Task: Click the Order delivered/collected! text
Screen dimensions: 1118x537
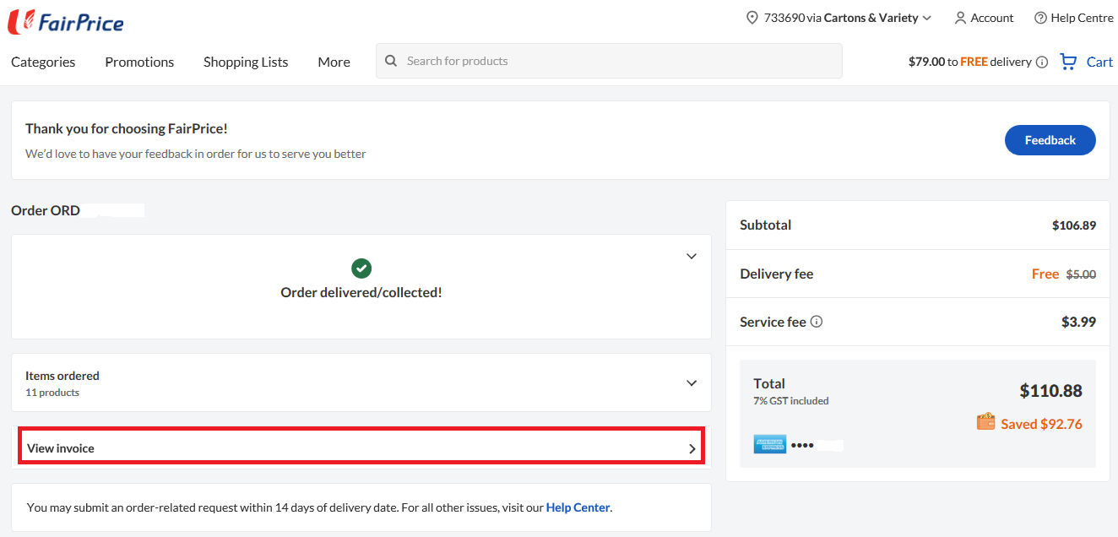Action: [361, 292]
